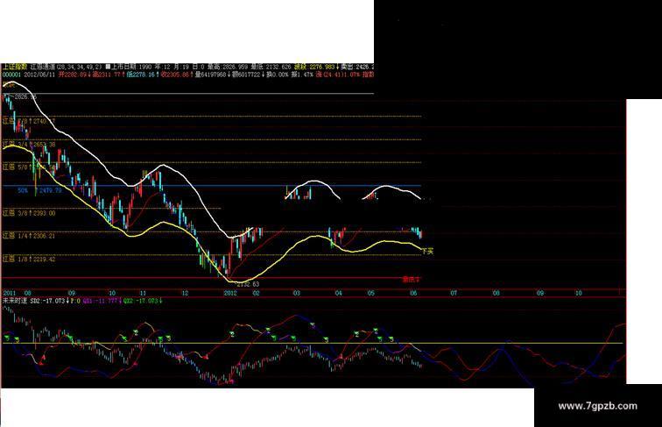Click the 最高:2826.959 header value
Screen dimensions: 662x427
[227, 67]
